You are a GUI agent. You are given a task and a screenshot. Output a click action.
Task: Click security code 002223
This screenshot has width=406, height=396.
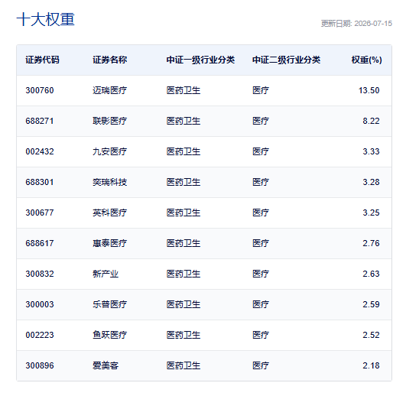40,335
